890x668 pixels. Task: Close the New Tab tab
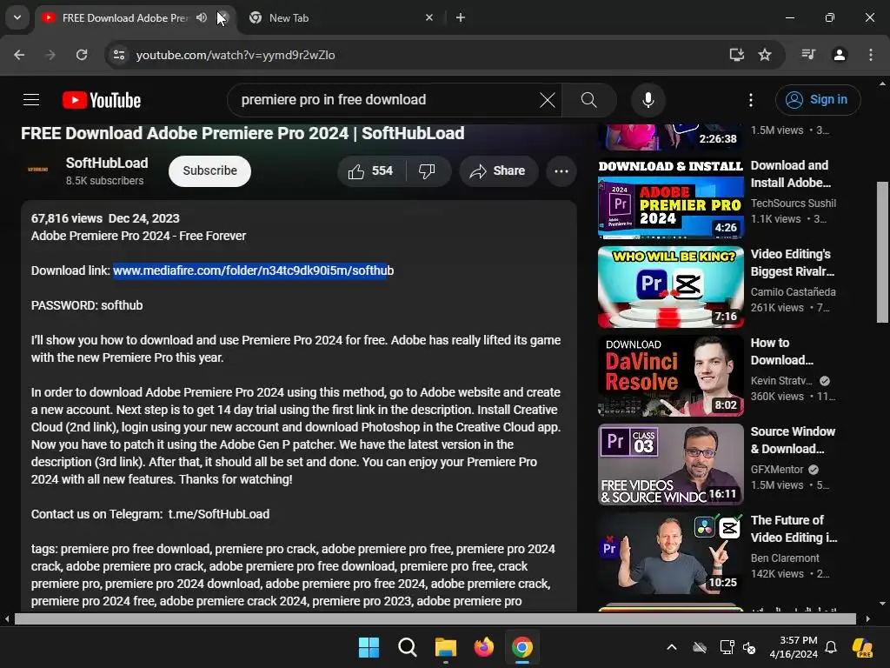pos(429,17)
